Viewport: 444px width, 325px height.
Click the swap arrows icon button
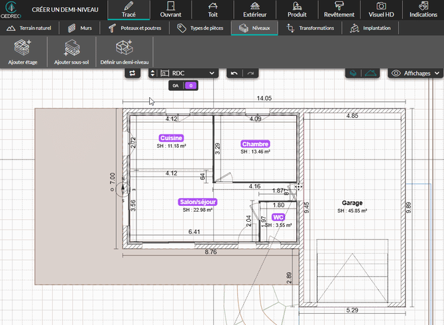point(134,73)
